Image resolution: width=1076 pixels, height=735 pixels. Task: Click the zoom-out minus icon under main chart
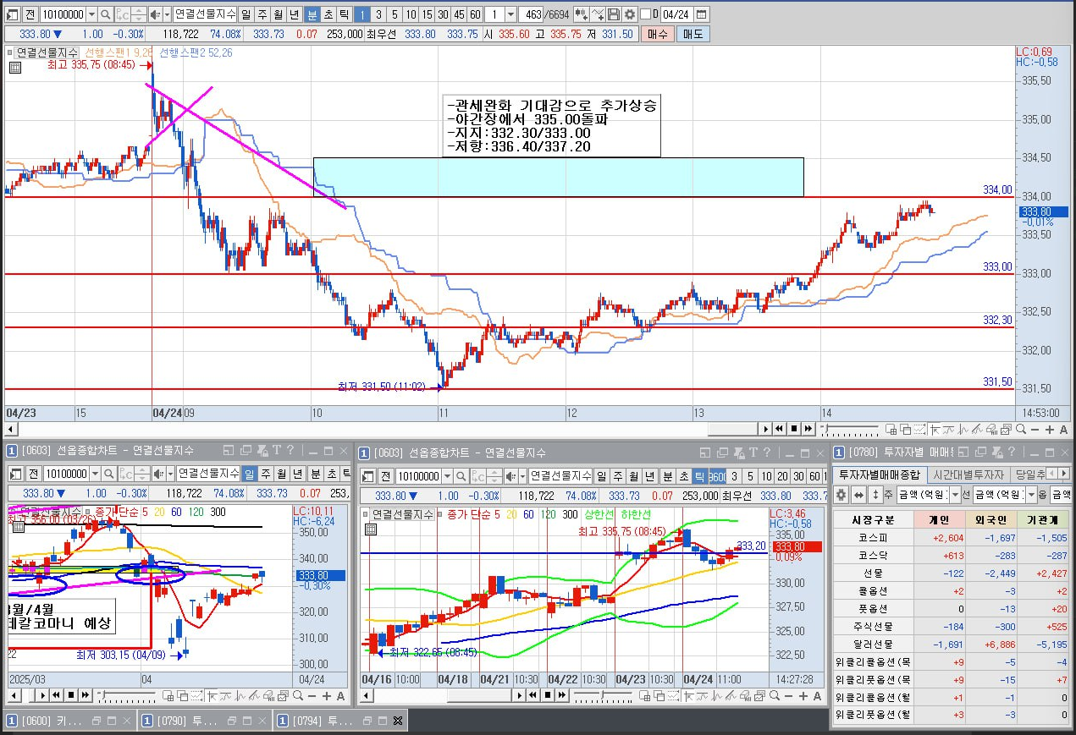[1035, 430]
